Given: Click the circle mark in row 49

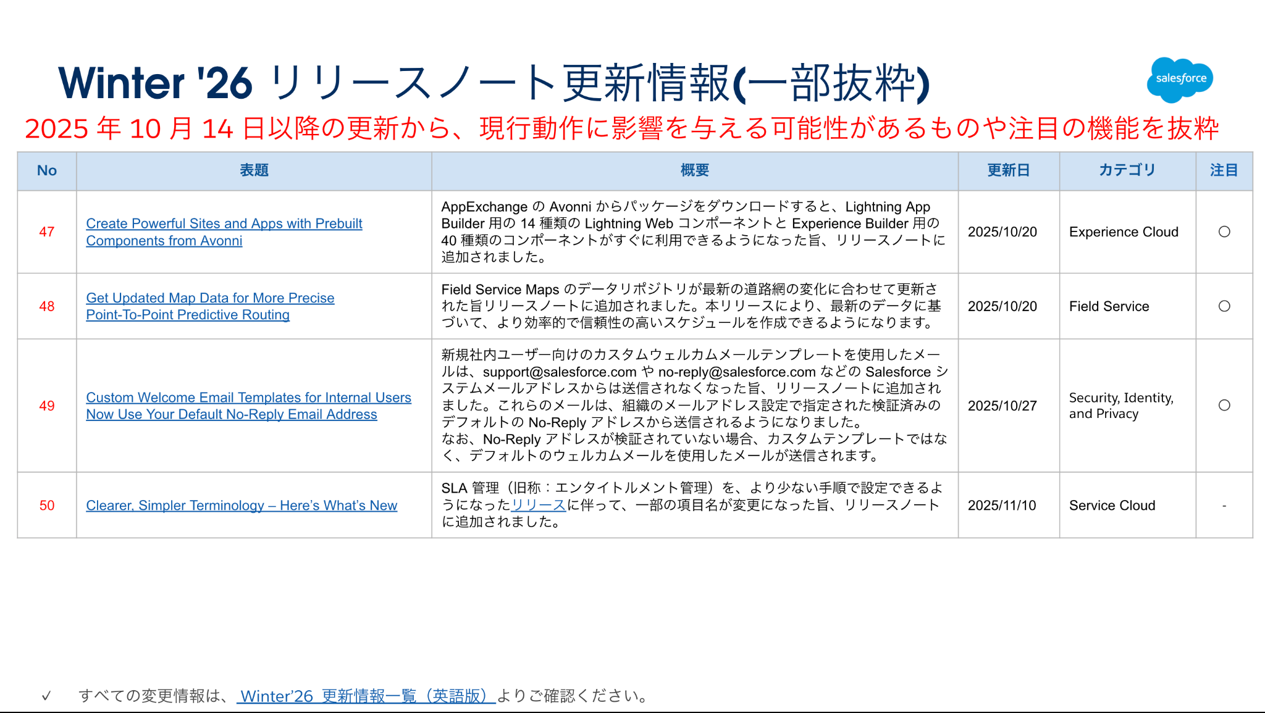Looking at the screenshot, I should click(1224, 406).
